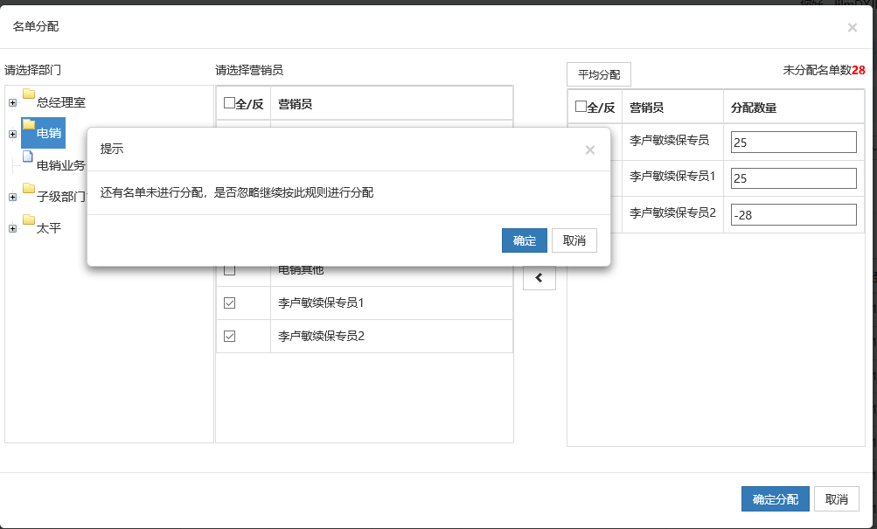This screenshot has width=877, height=529.
Task: Expand the 电销 department node
Action: click(x=12, y=134)
